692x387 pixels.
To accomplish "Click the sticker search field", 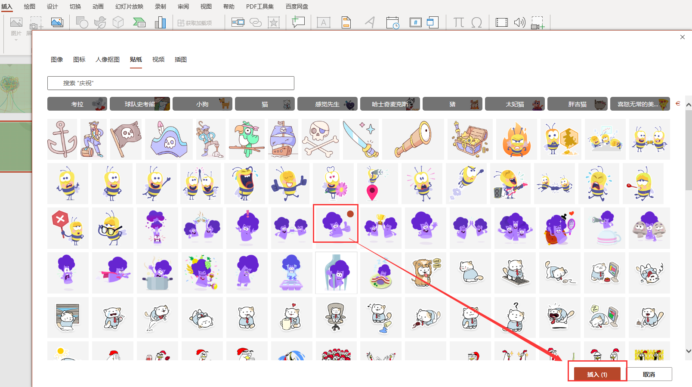I will click(171, 83).
